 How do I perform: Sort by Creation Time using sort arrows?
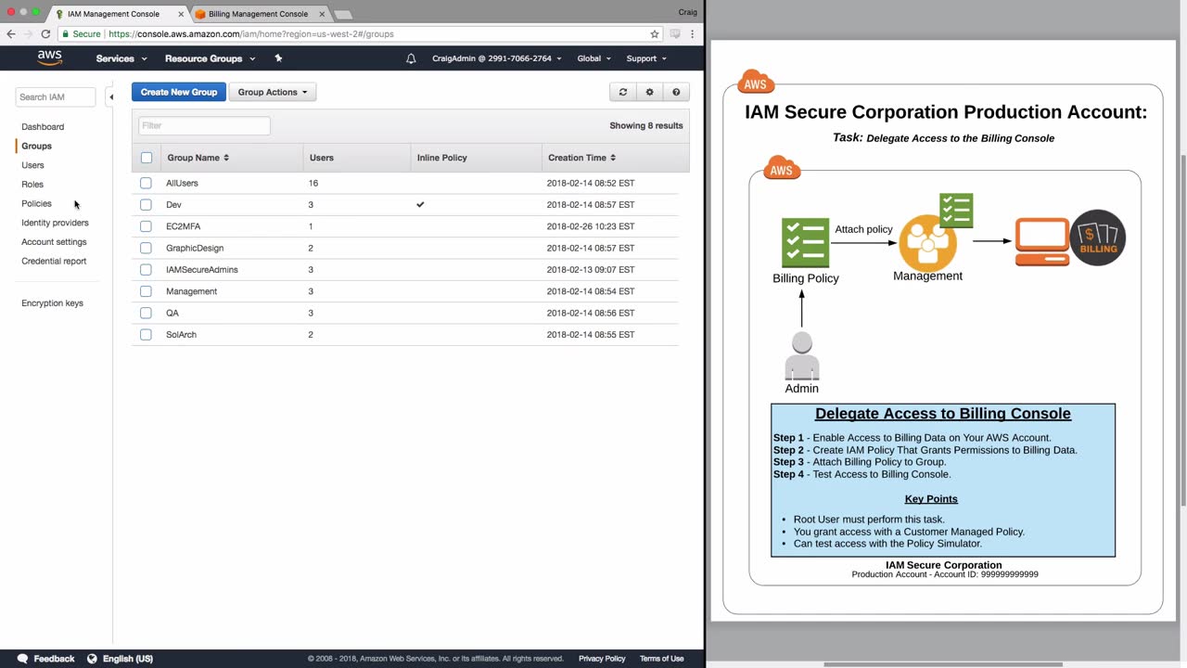click(x=613, y=158)
